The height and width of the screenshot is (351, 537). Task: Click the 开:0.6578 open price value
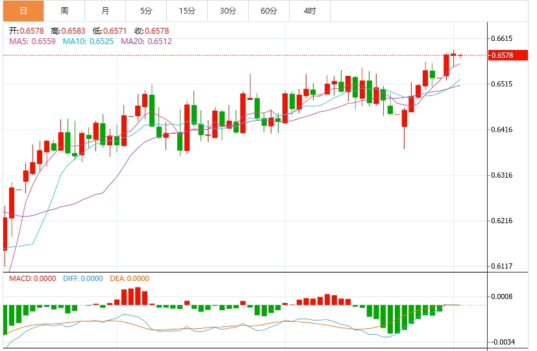[x=27, y=30]
